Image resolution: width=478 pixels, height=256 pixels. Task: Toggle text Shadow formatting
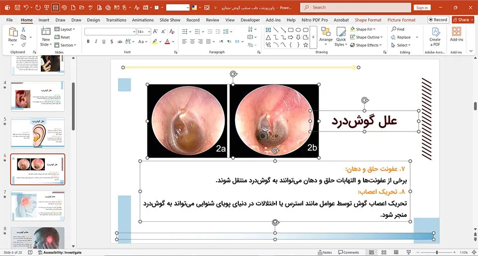(x=112, y=41)
